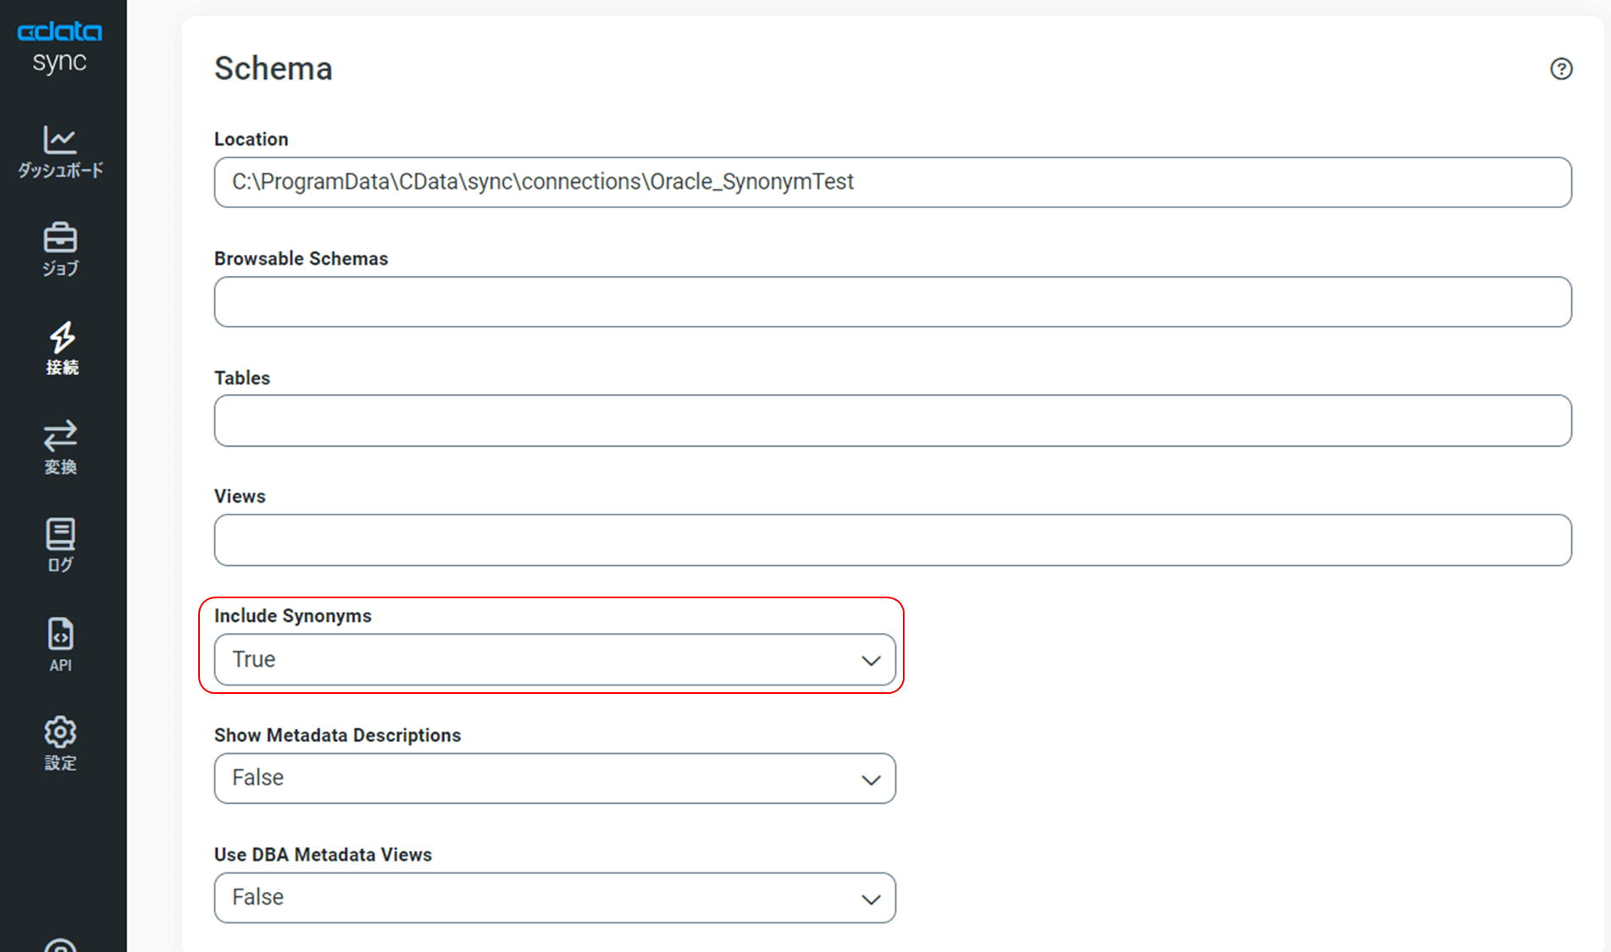Select the Connections lightning bolt icon

62,338
